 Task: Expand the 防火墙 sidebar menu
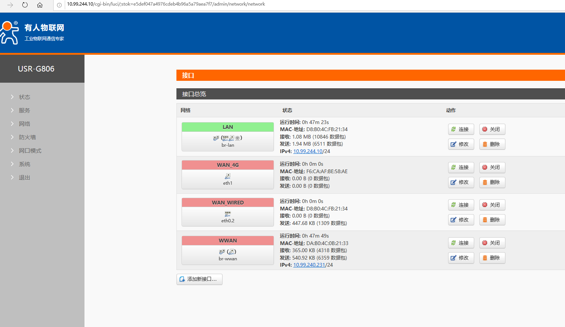click(27, 137)
